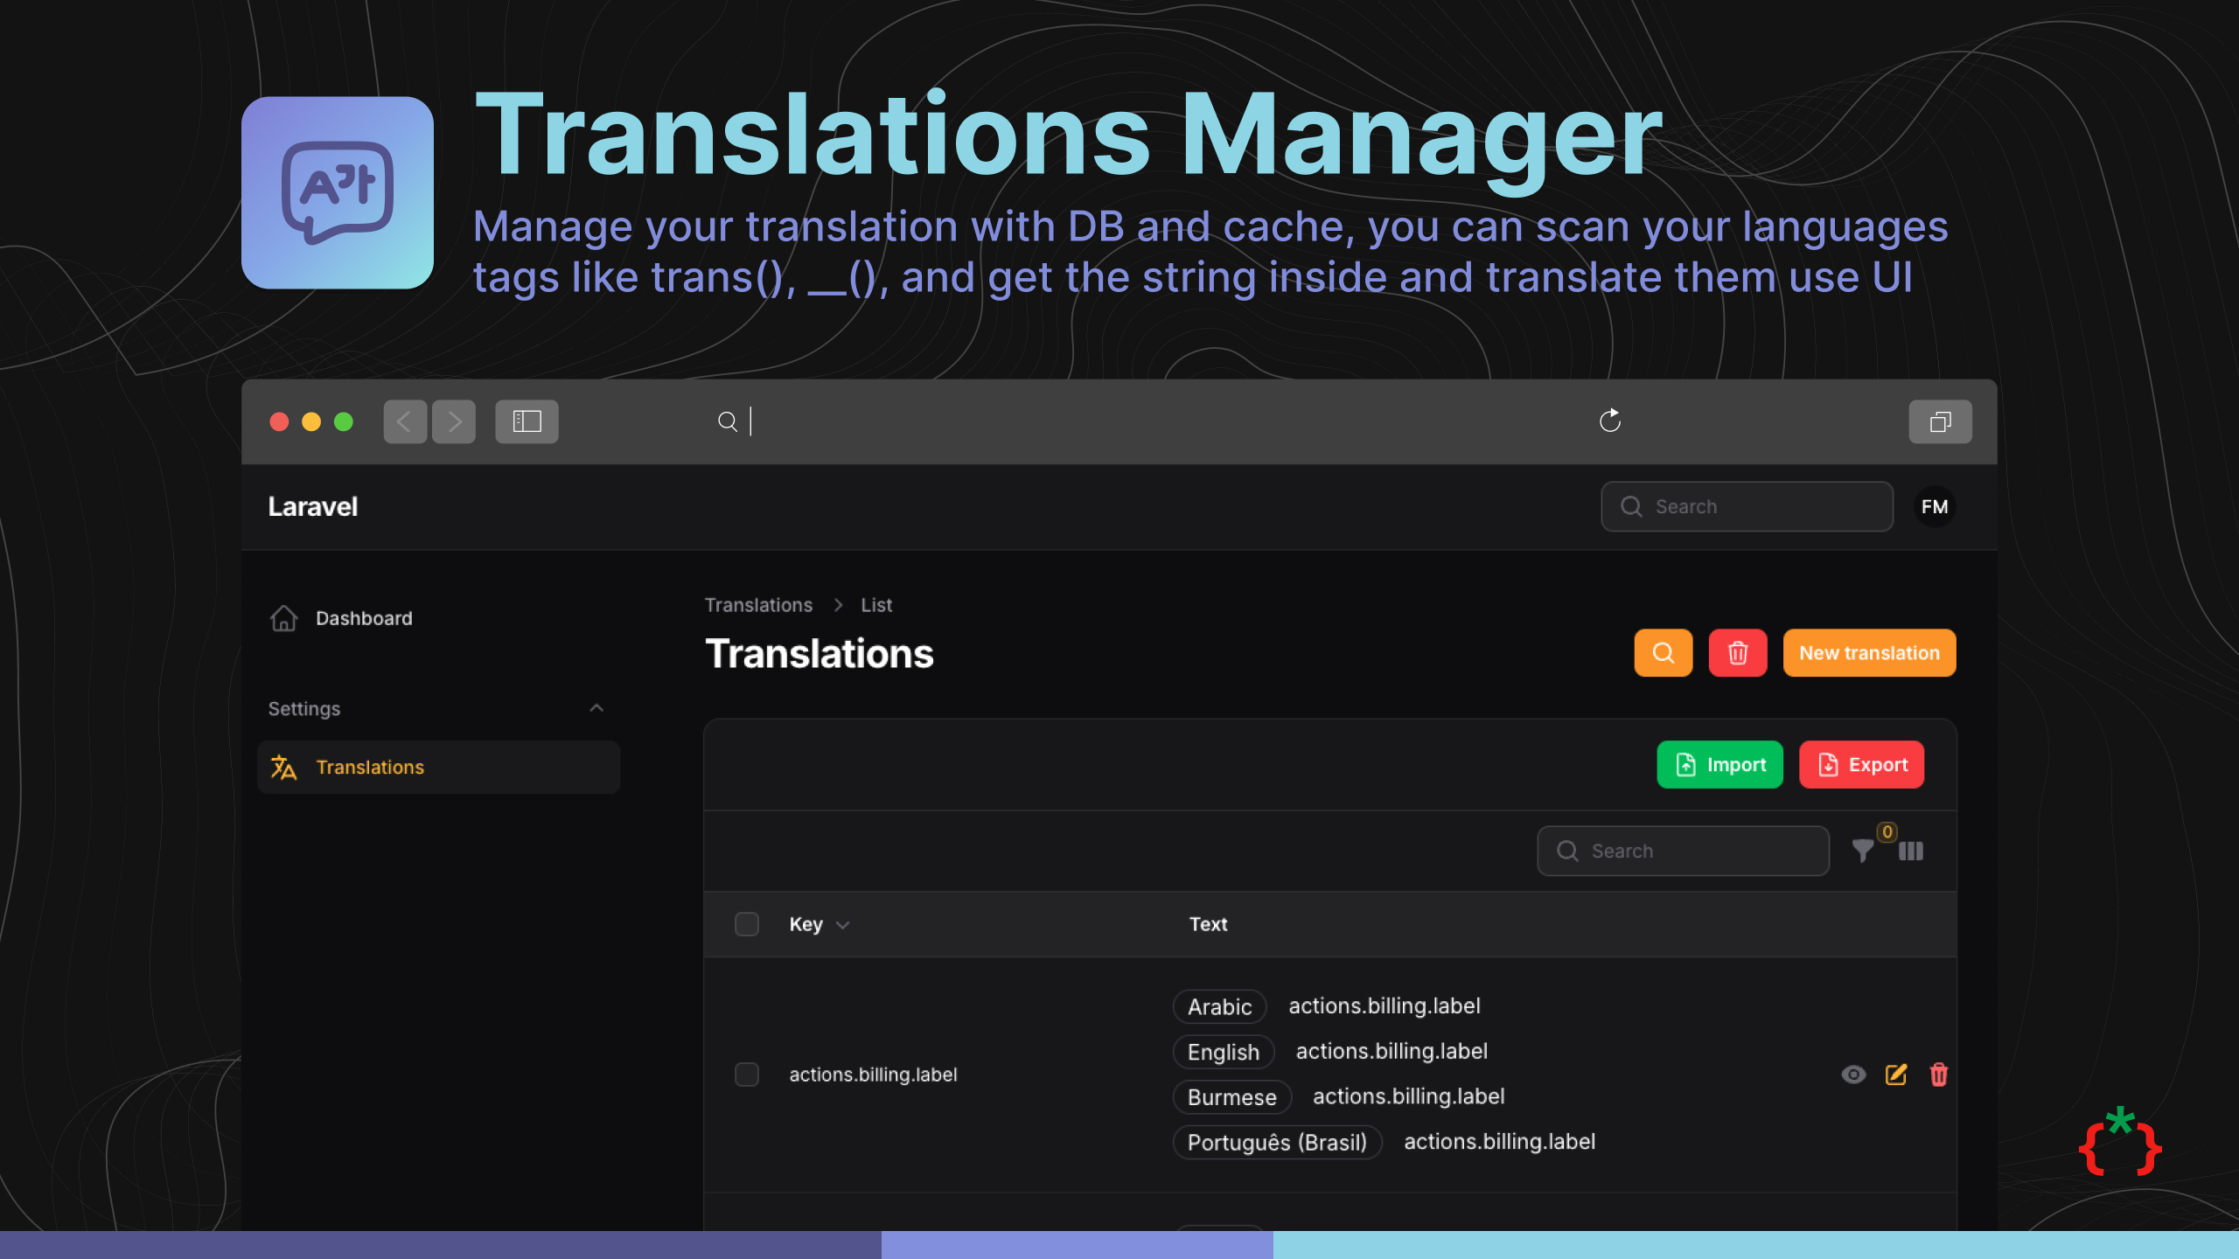Viewport: 2239px width, 1259px height.
Task: Open Dashboard in the sidebar
Action: pos(363,618)
